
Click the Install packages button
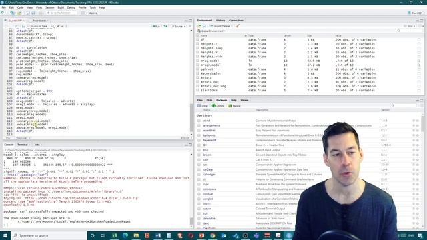(203, 105)
